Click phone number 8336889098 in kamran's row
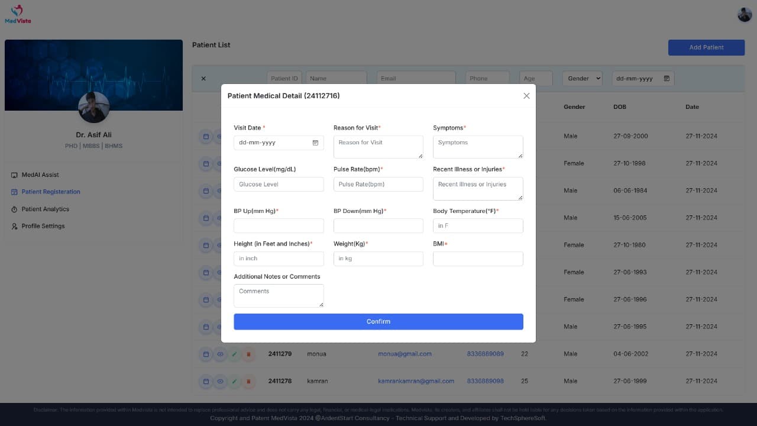The height and width of the screenshot is (426, 757). [x=486, y=381]
